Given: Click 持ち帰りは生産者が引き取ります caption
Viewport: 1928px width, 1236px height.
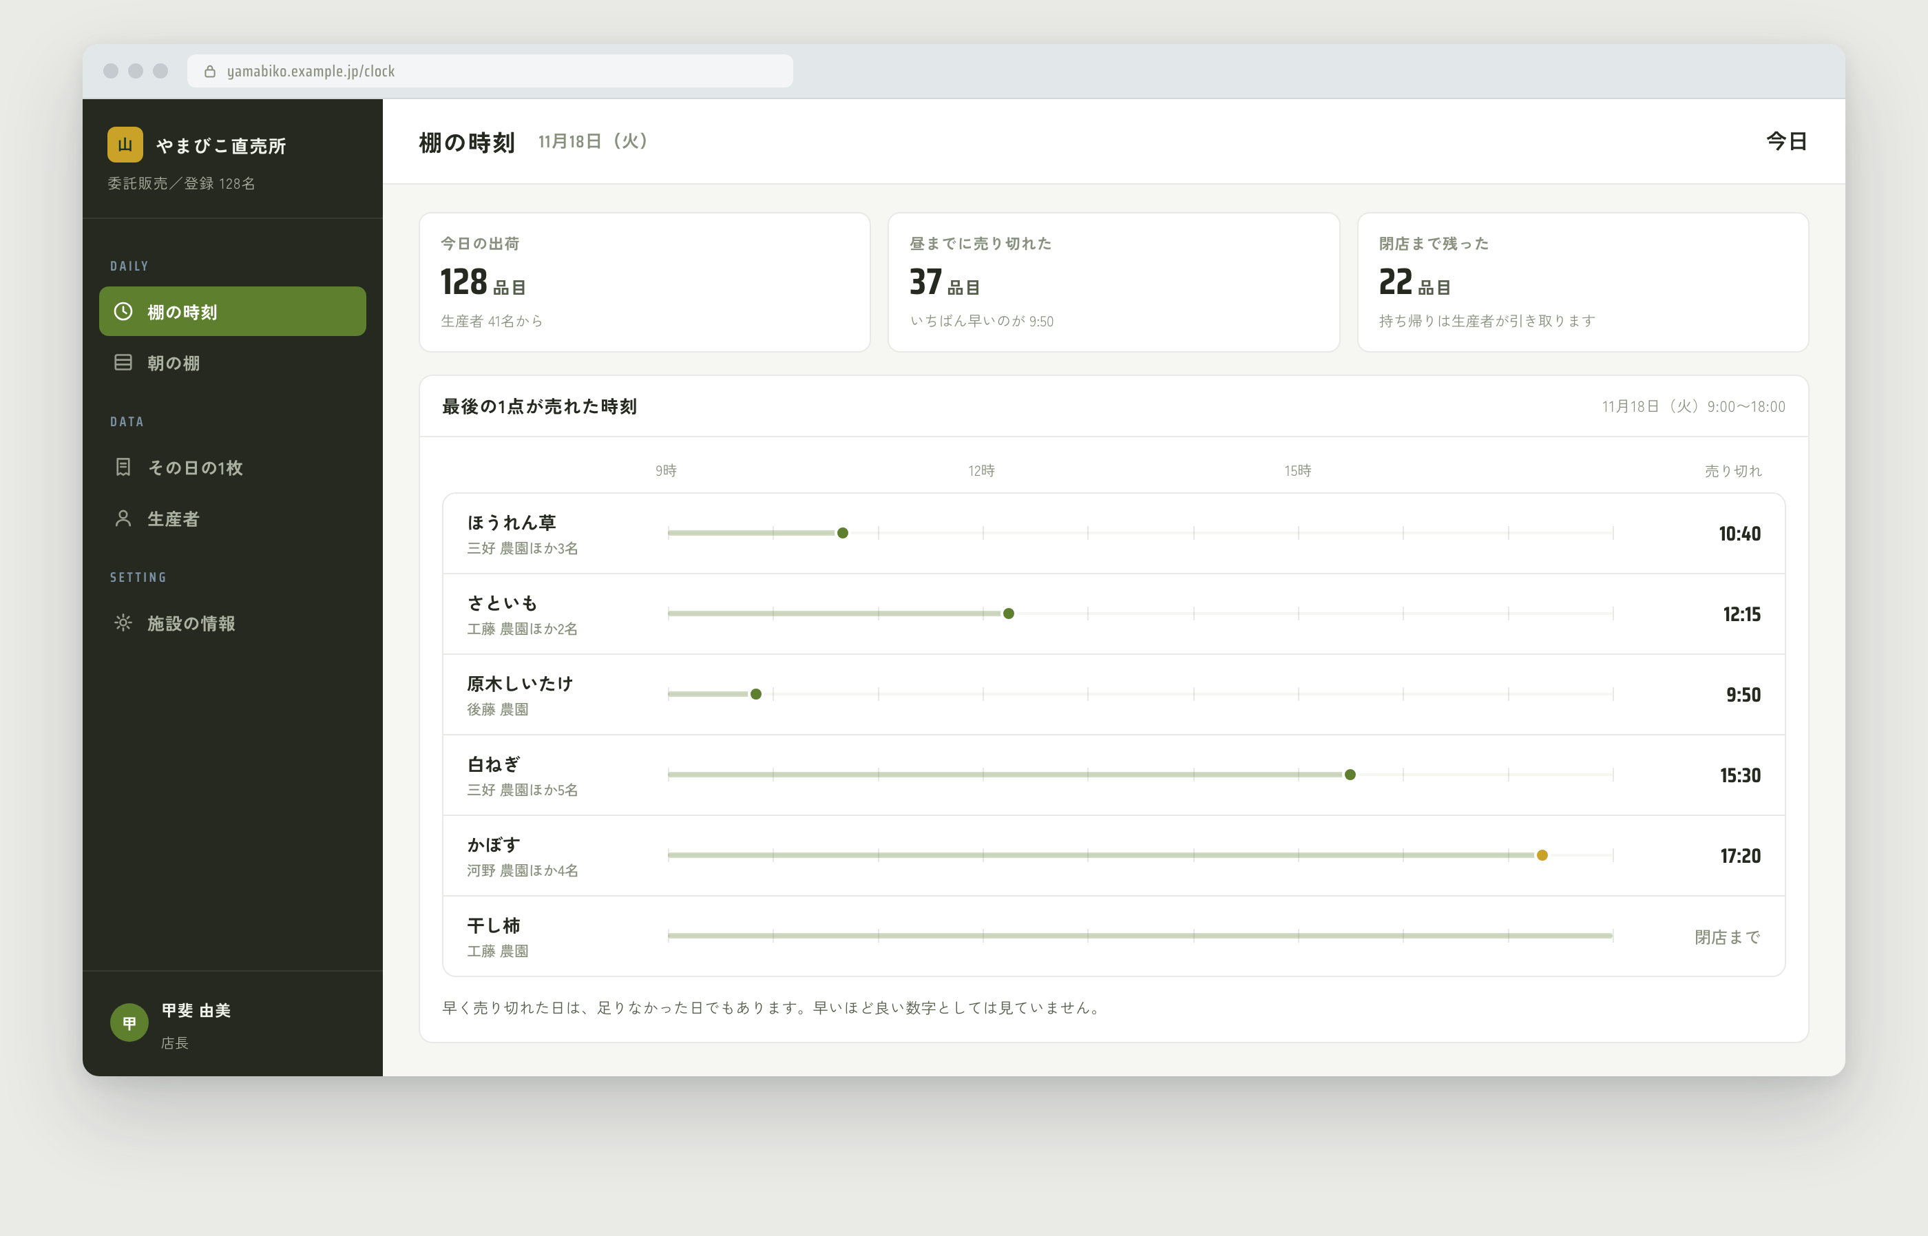Looking at the screenshot, I should click(x=1487, y=321).
